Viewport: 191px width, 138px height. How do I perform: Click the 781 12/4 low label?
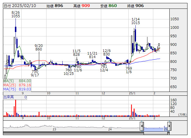pyautogui.click(x=104, y=68)
